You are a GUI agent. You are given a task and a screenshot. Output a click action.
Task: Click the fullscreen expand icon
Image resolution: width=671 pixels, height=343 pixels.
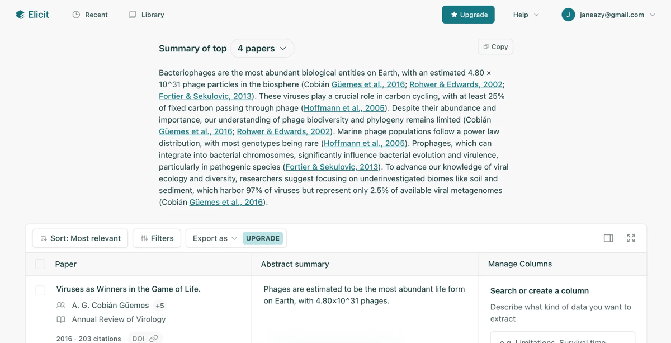[631, 238]
